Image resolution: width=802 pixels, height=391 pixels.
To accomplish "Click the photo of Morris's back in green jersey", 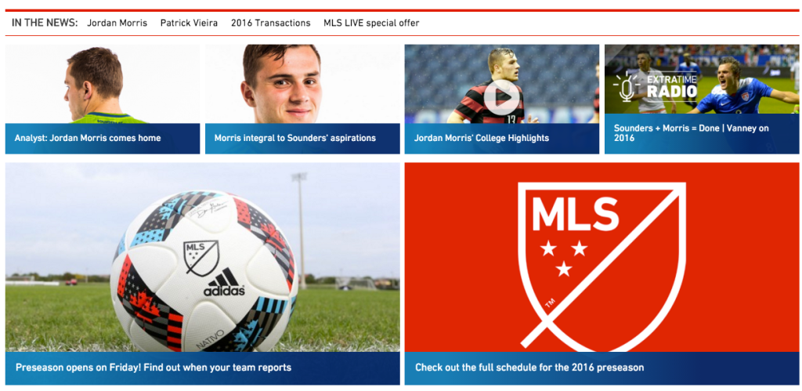I will tap(103, 84).
